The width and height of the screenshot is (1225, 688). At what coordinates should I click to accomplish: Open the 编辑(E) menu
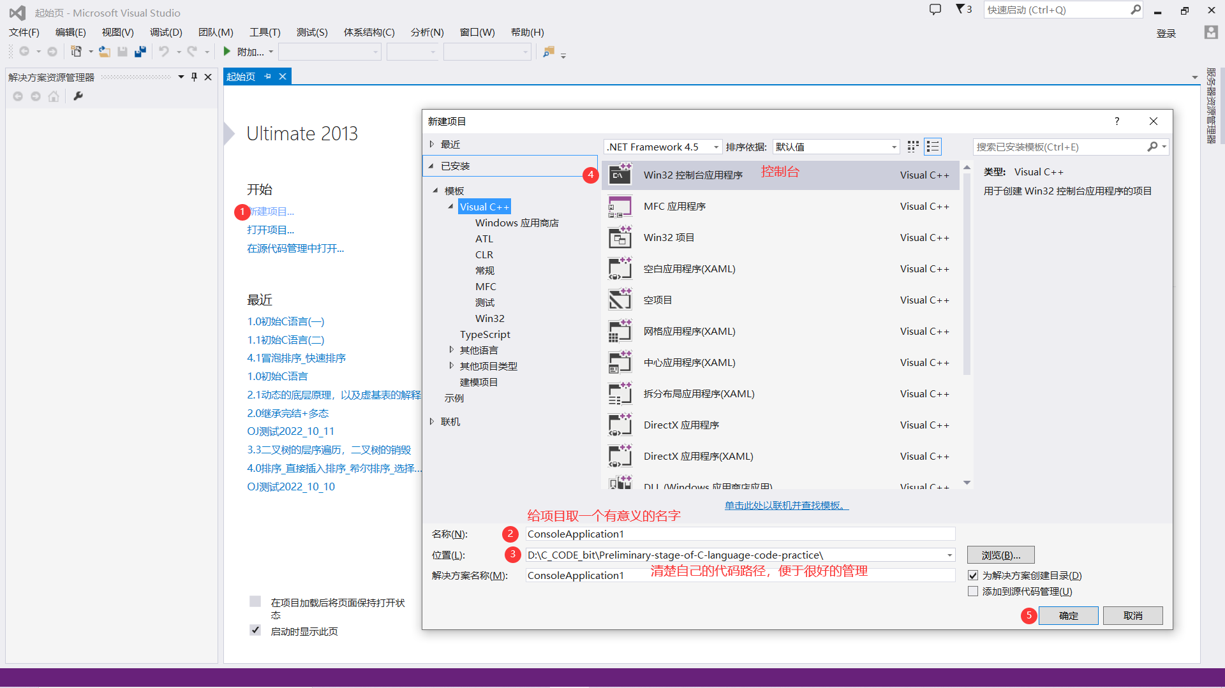pos(70,33)
